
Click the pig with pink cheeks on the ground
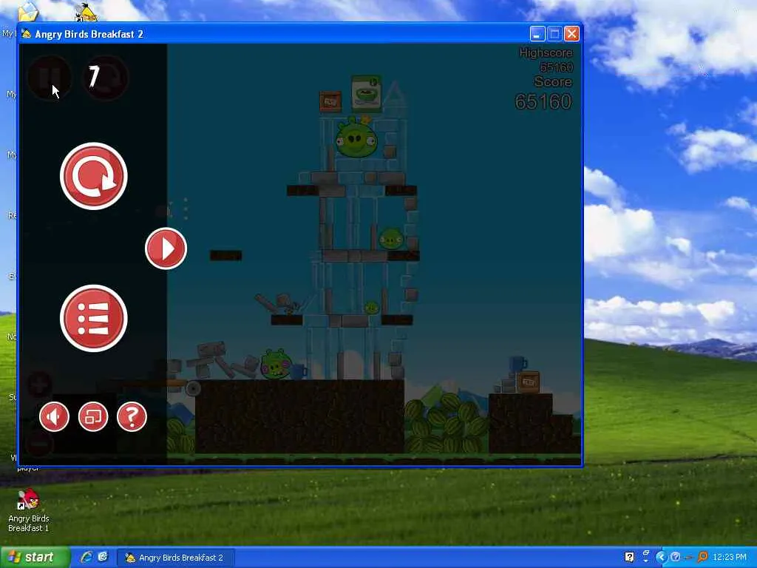click(x=276, y=365)
